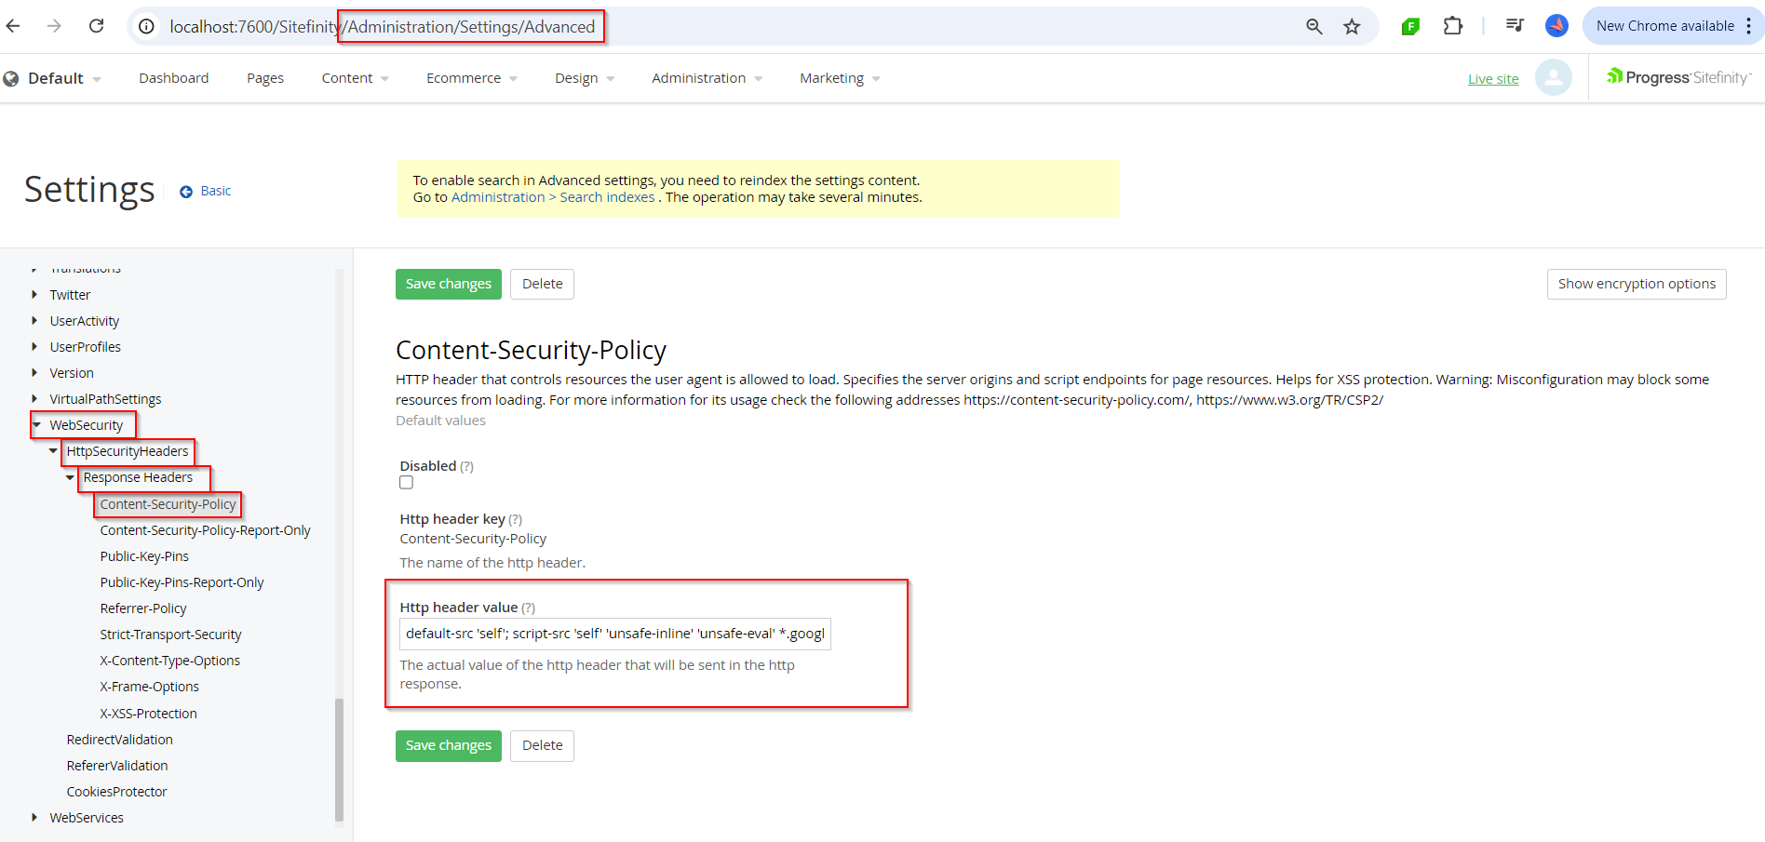Click the Http header value input field

point(615,634)
